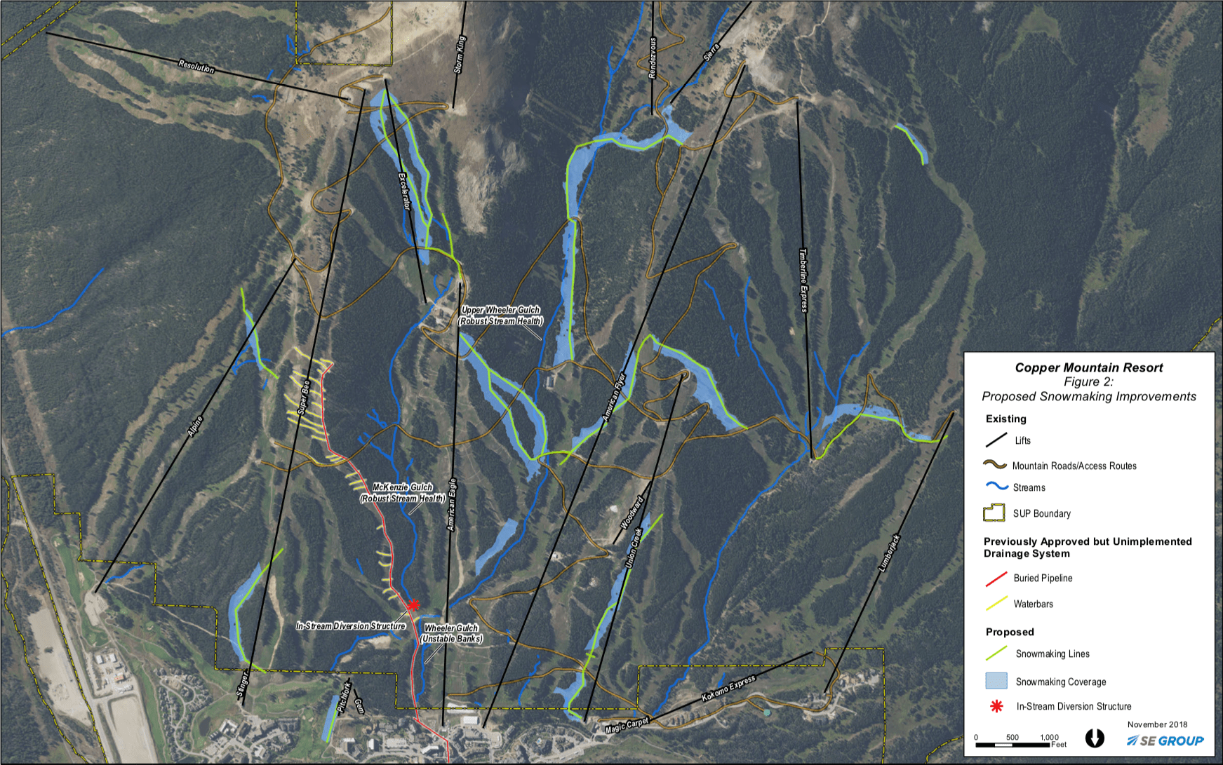Image resolution: width=1223 pixels, height=765 pixels.
Task: Click the SE Group logo
Action: [x=1165, y=740]
